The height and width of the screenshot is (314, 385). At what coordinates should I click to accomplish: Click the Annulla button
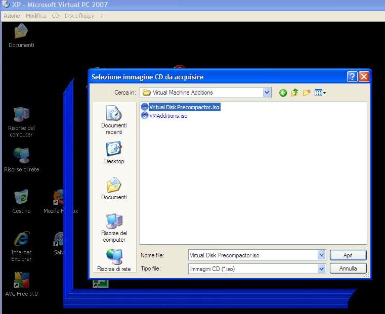click(348, 268)
